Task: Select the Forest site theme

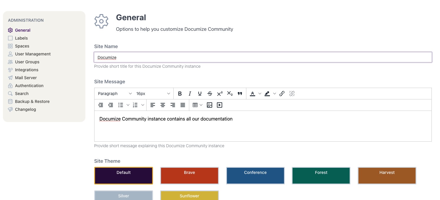Action: click(321, 176)
